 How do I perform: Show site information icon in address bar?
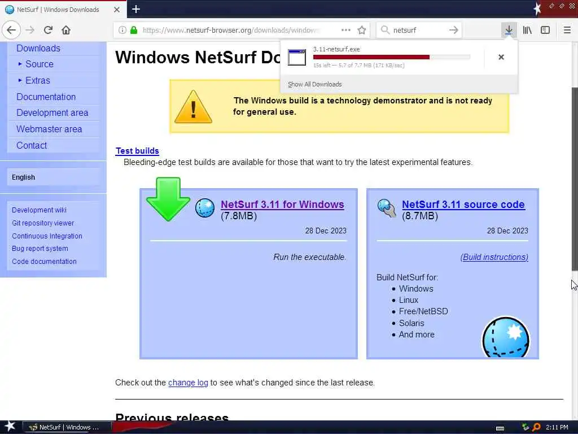click(122, 30)
